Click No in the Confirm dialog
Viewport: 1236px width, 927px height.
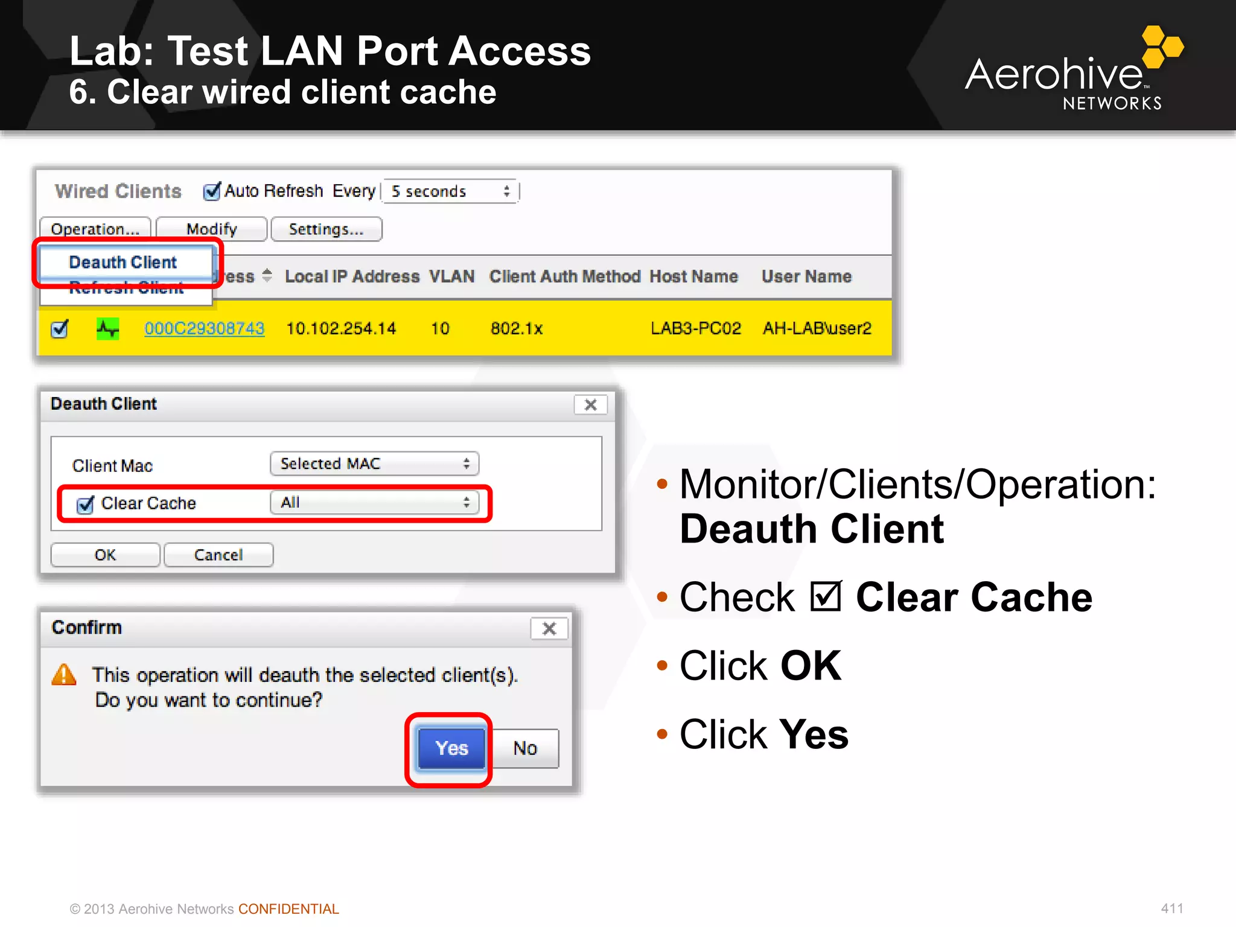[x=525, y=748]
